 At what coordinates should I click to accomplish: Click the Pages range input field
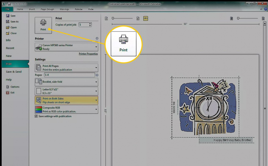69,75
